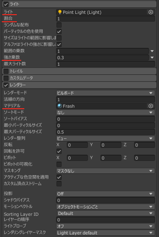Click the 法線の方向 value field
The image size is (159, 237).
point(106,99)
